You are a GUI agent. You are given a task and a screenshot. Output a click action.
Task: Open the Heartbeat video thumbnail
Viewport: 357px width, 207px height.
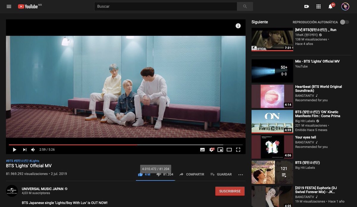point(272,96)
